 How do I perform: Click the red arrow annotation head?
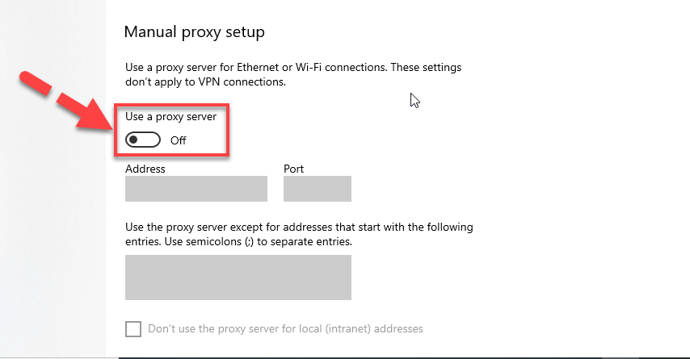95,116
